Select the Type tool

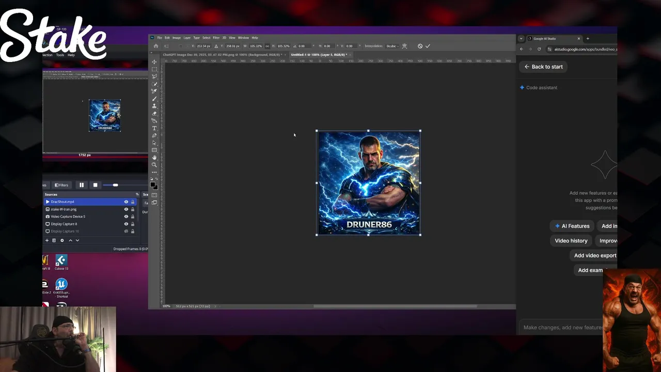154,128
